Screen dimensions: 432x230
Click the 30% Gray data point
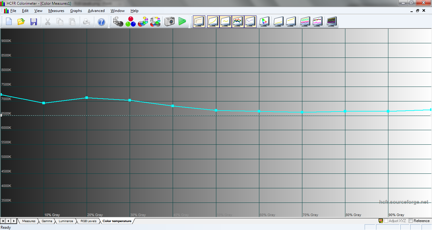pyautogui.click(x=130, y=100)
